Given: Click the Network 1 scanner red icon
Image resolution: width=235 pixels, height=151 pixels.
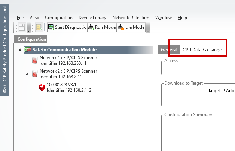Looking at the screenshot, I should coord(35,60).
